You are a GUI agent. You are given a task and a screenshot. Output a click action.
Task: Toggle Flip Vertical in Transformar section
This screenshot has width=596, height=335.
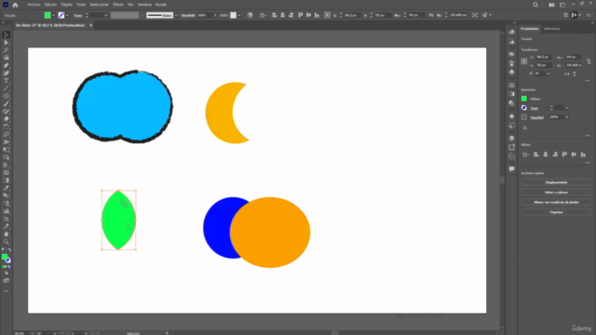pyautogui.click(x=575, y=74)
